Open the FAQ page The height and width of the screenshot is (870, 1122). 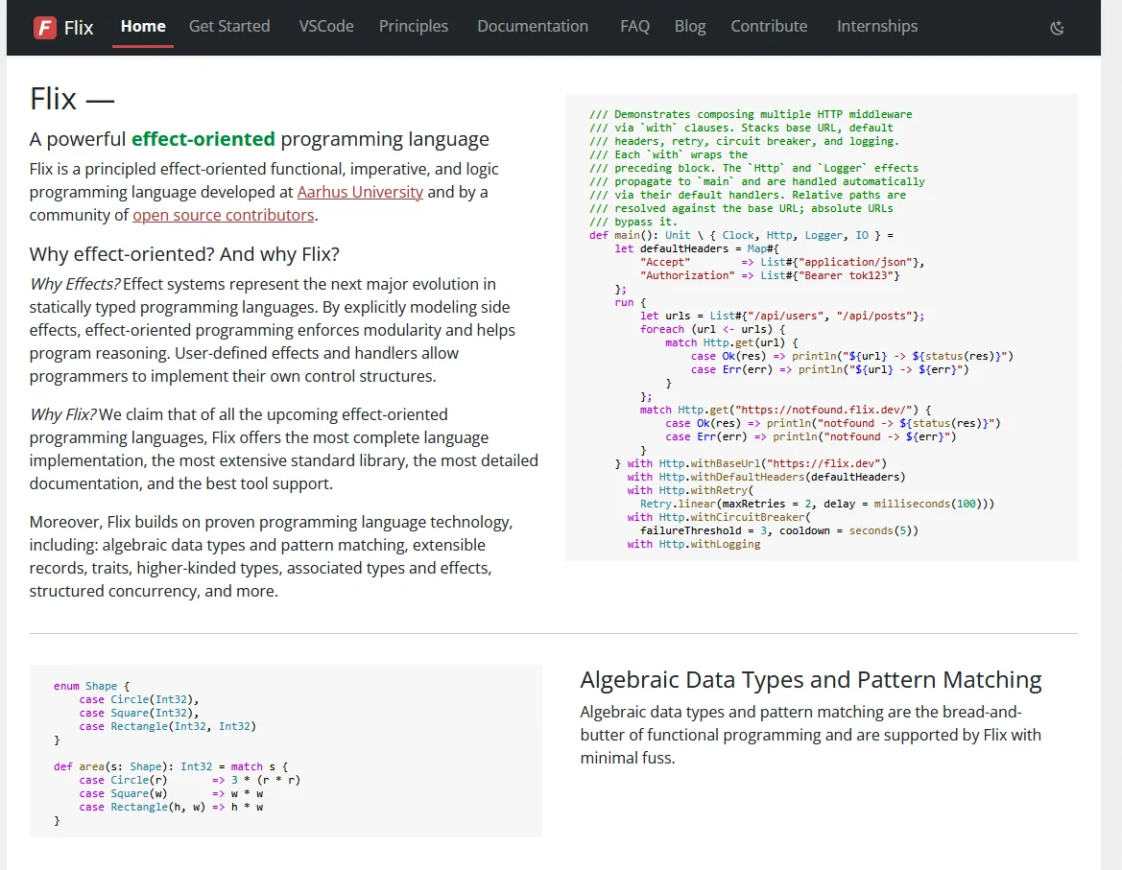(634, 27)
